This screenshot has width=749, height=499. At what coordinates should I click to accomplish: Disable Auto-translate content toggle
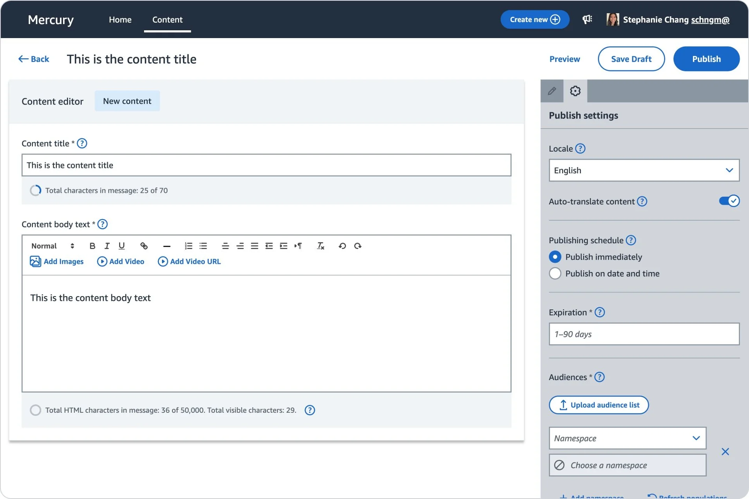coord(729,201)
